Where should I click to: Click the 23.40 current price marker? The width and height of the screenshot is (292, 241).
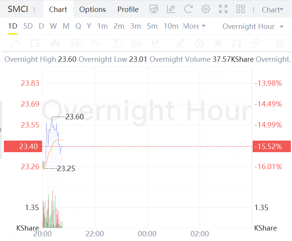(x=23, y=146)
